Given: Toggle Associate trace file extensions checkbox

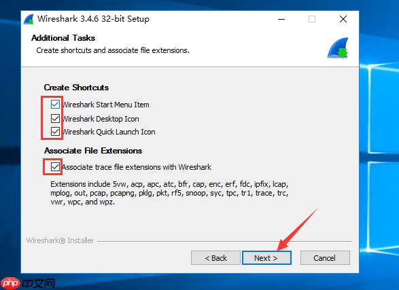Looking at the screenshot, I should (55, 166).
